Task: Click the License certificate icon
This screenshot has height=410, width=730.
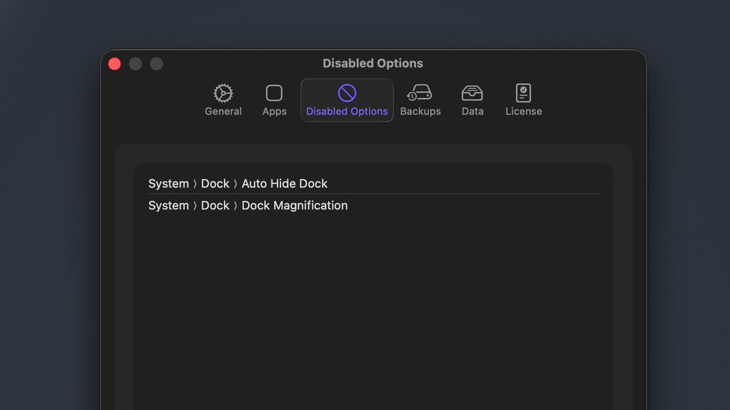Action: [523, 93]
